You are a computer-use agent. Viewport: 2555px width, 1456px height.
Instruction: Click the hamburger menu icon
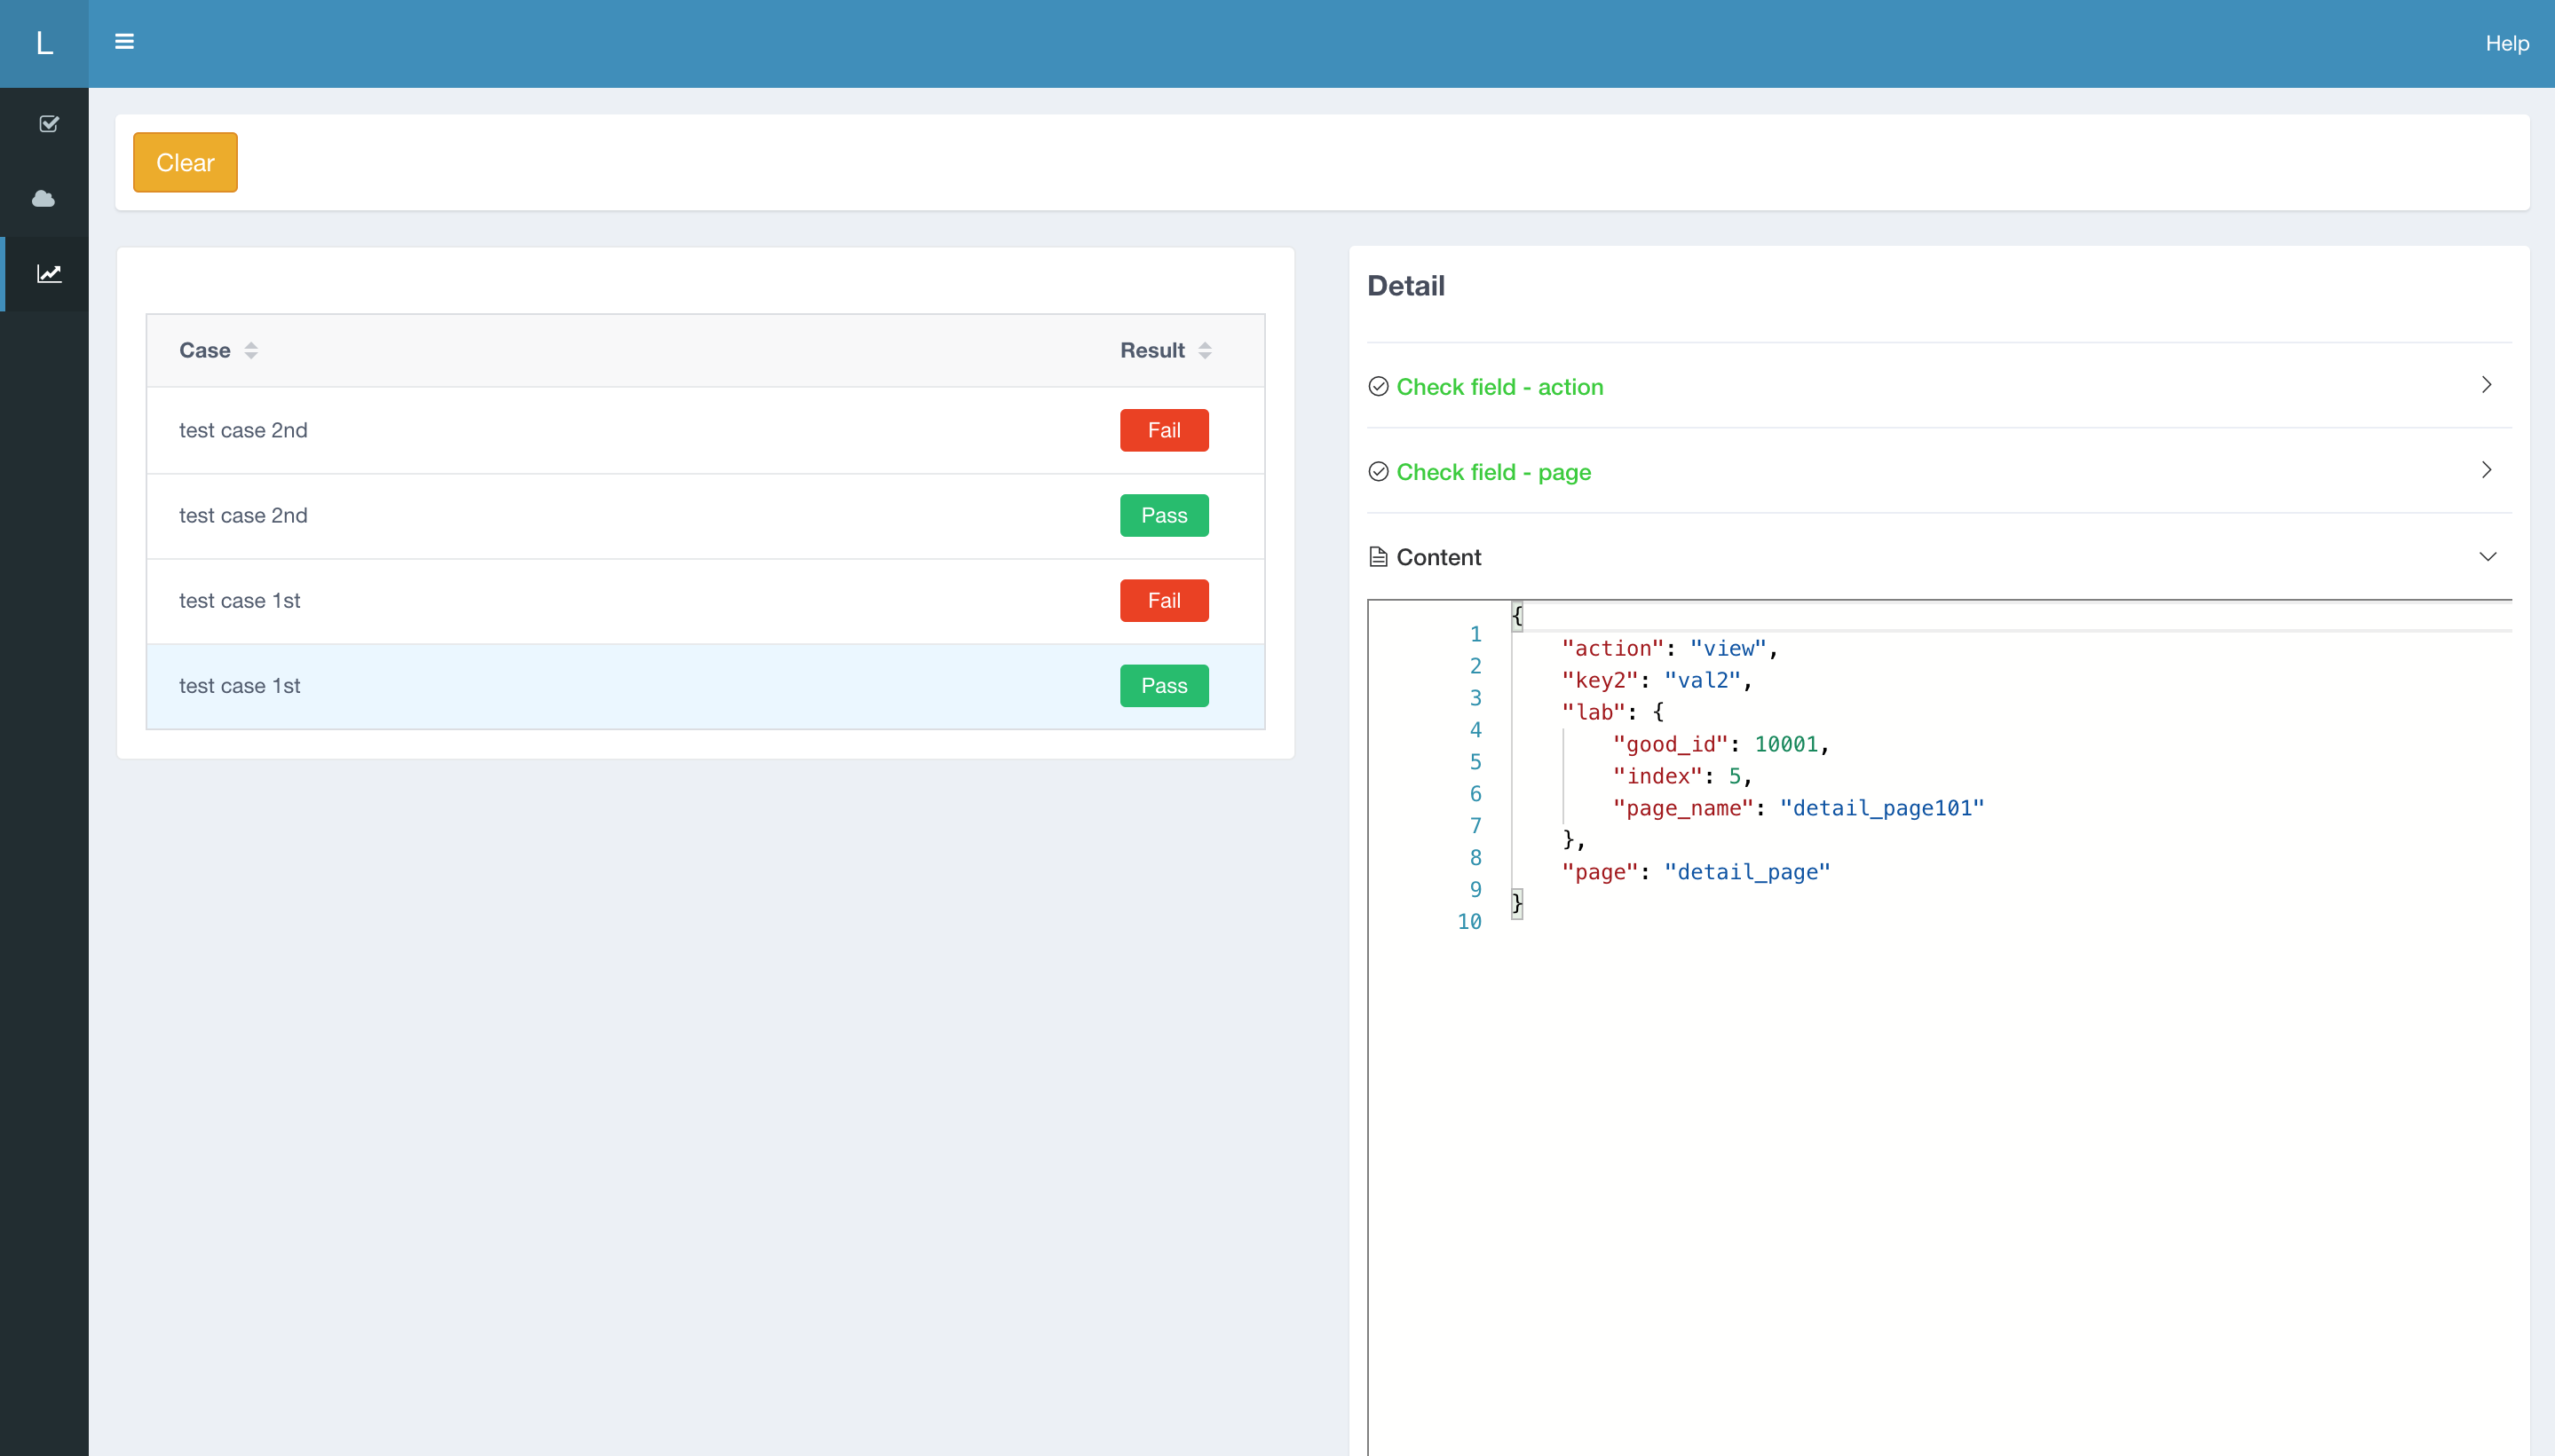(124, 42)
